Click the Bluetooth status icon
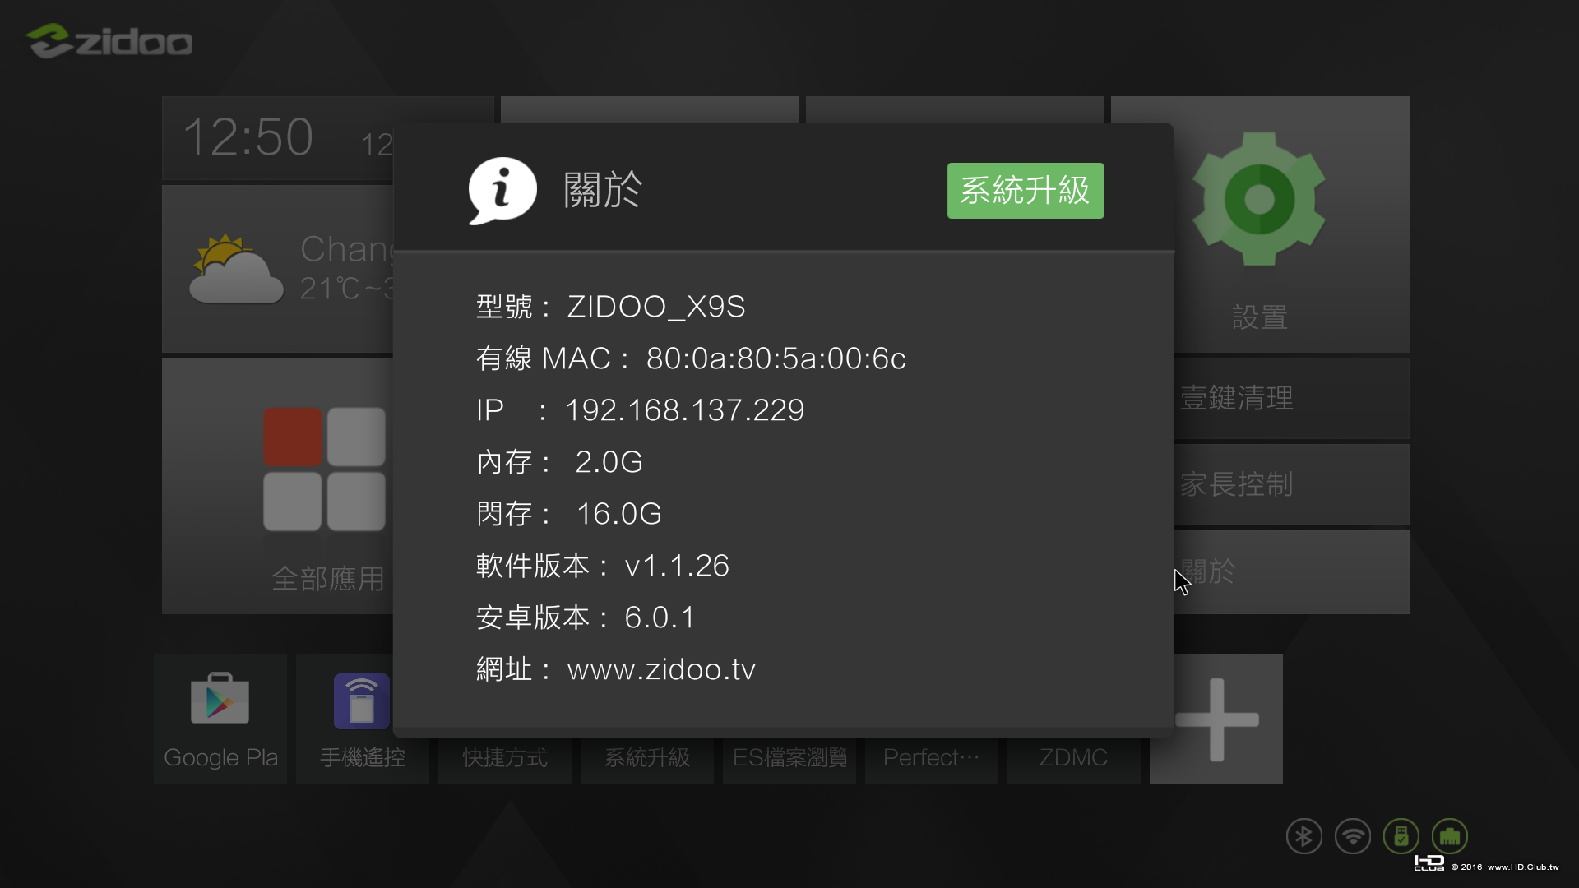1579x888 pixels. (1303, 836)
